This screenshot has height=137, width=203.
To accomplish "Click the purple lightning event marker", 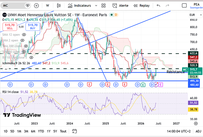I will tap(156, 85).
